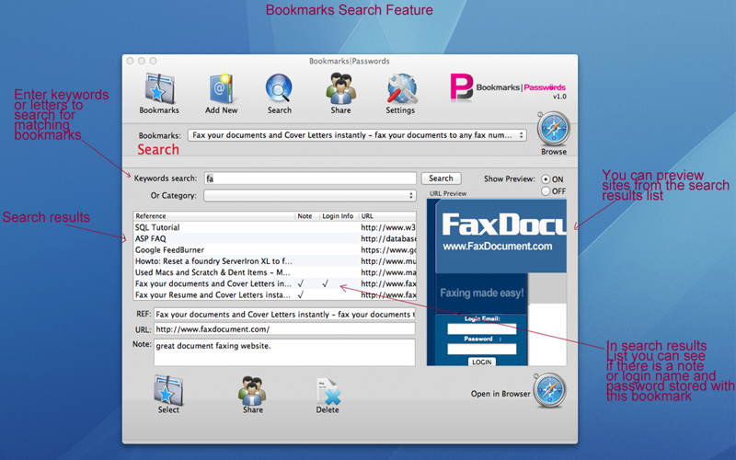Expand the Bookmarks dropdown list

click(357, 135)
